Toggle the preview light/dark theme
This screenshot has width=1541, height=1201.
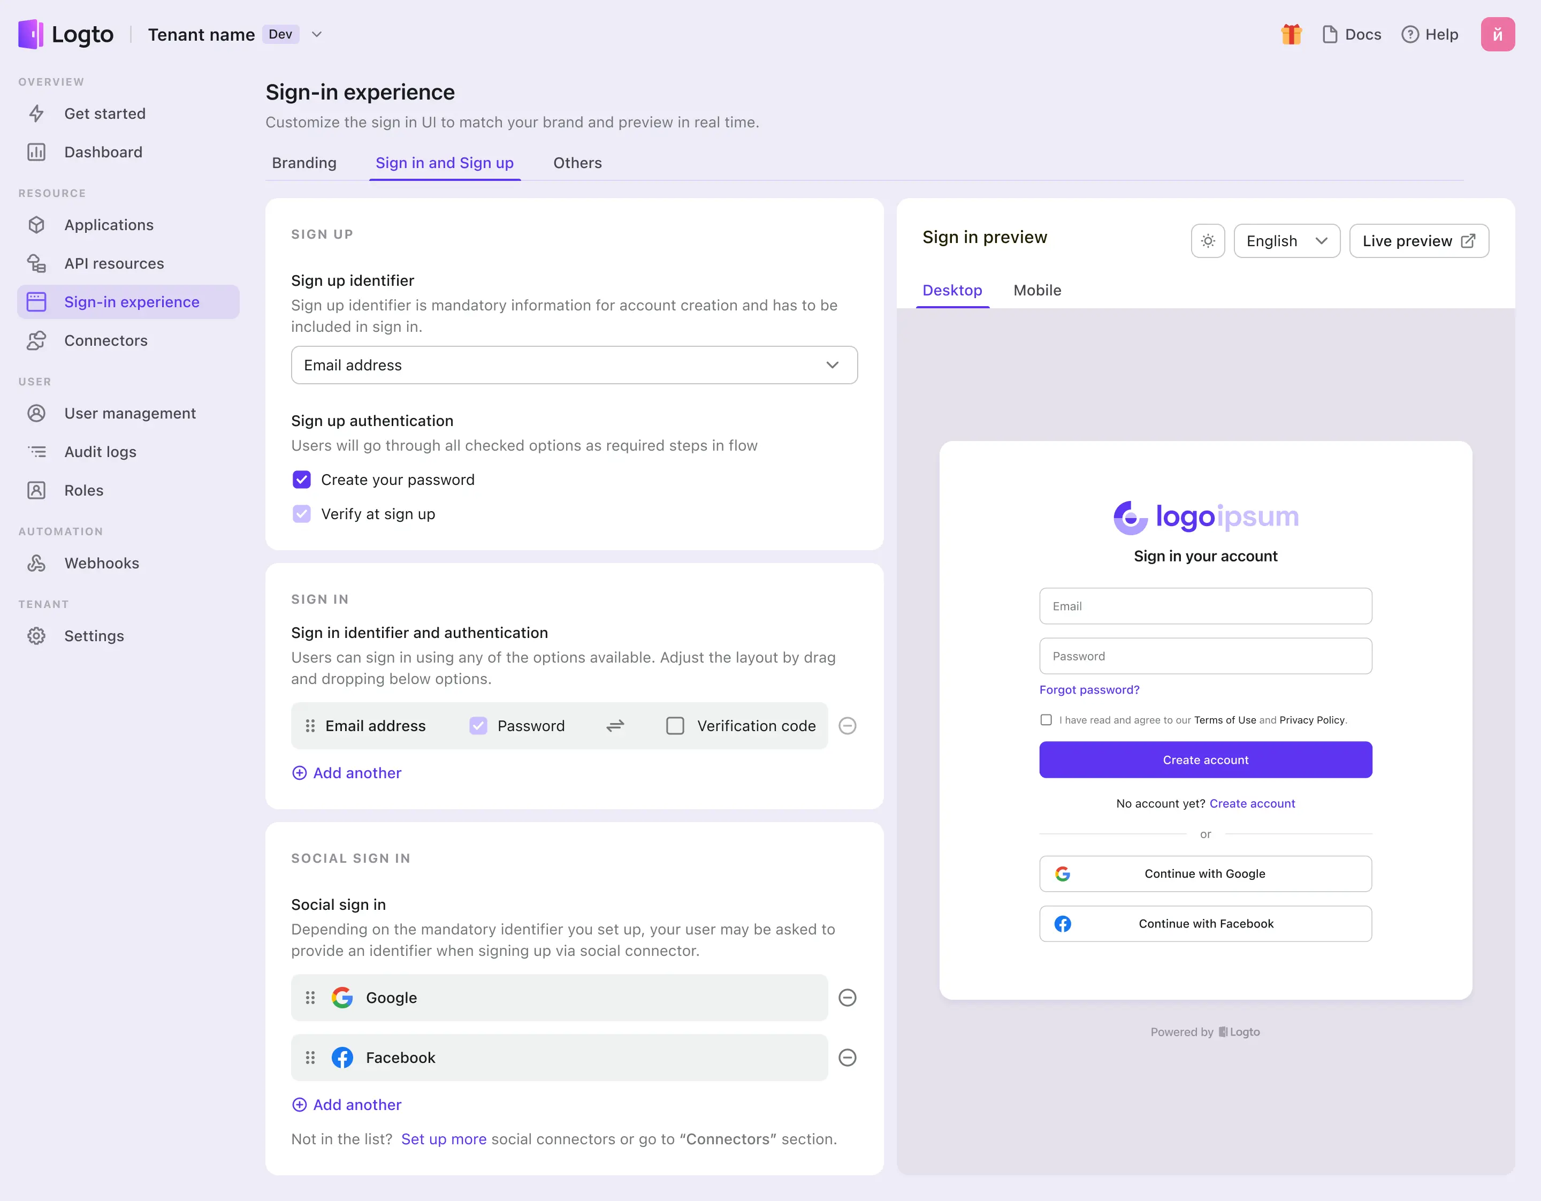pos(1208,241)
